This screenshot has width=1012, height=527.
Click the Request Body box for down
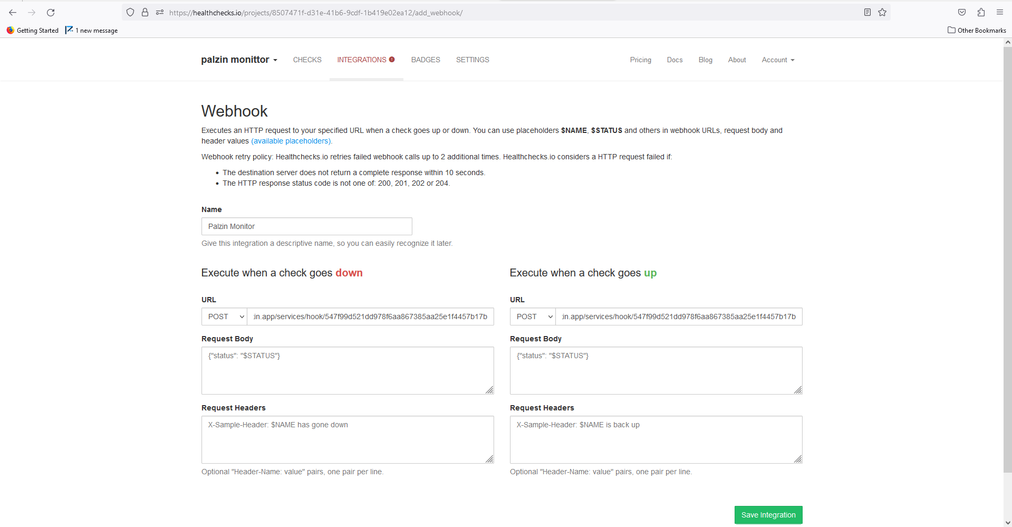click(348, 370)
